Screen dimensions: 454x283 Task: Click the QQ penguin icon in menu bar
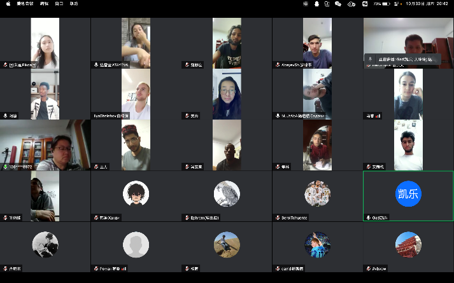click(x=316, y=4)
